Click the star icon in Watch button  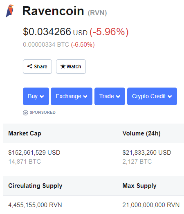(63, 66)
